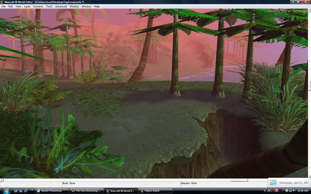Image resolution: width=311 pixels, height=194 pixels.
Task: Expand the quick launch overflow chevron
Action: pos(32,190)
